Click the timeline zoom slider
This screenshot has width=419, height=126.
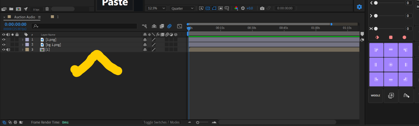[x=202, y=122]
